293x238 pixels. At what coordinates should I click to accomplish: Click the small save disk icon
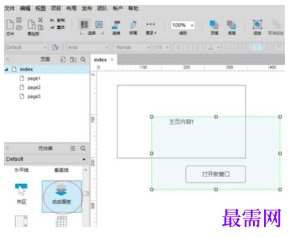(19, 20)
